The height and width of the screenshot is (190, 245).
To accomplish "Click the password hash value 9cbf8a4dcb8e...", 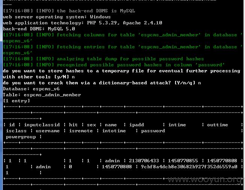I will click(189, 167).
